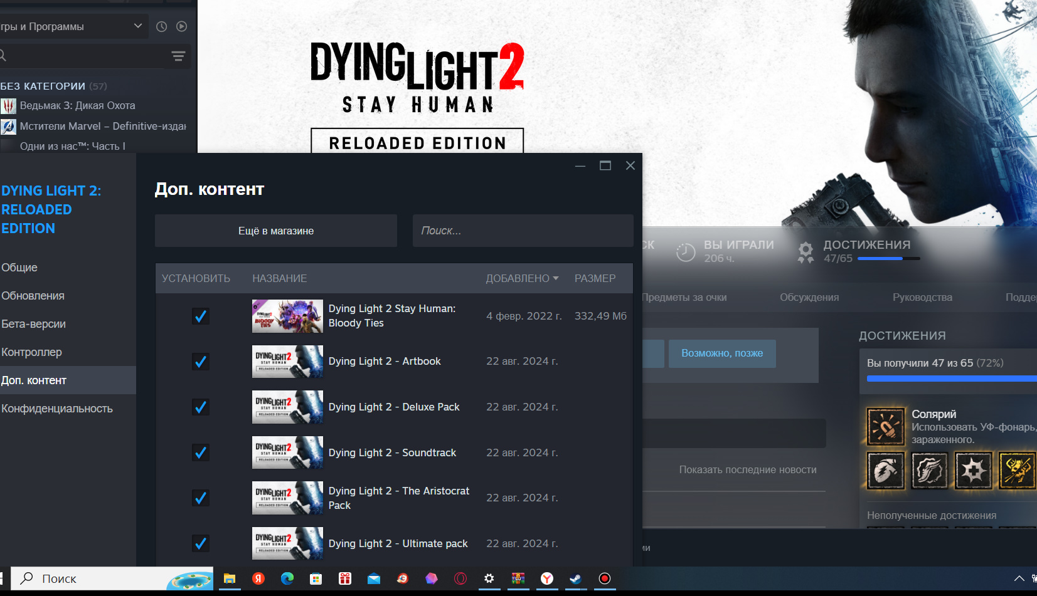Click the 72% achievements progress bar in panel
Viewport: 1037px width, 596px height.
pos(952,379)
